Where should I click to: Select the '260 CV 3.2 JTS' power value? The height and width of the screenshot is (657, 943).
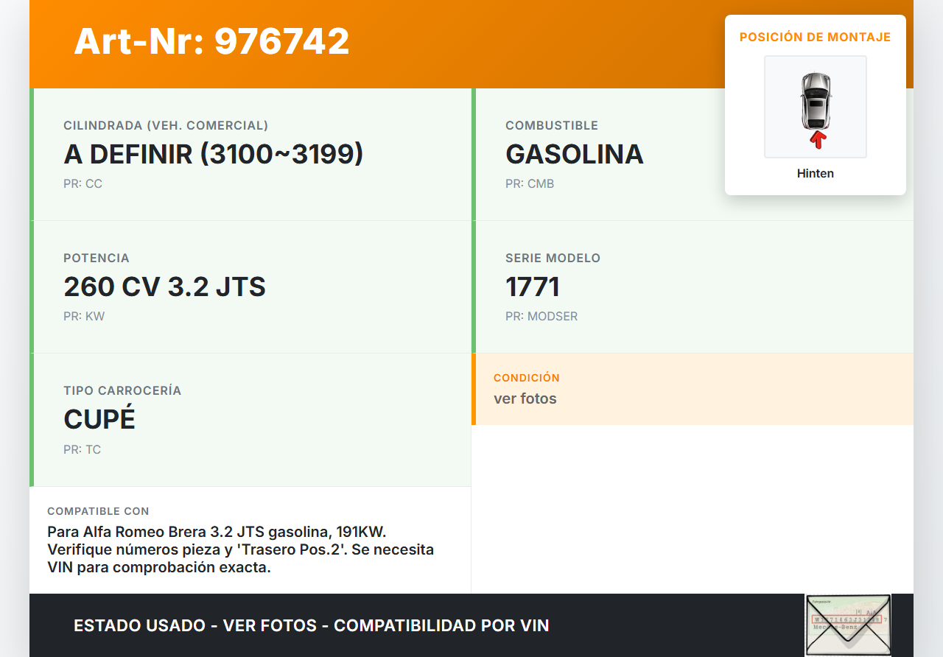point(164,287)
